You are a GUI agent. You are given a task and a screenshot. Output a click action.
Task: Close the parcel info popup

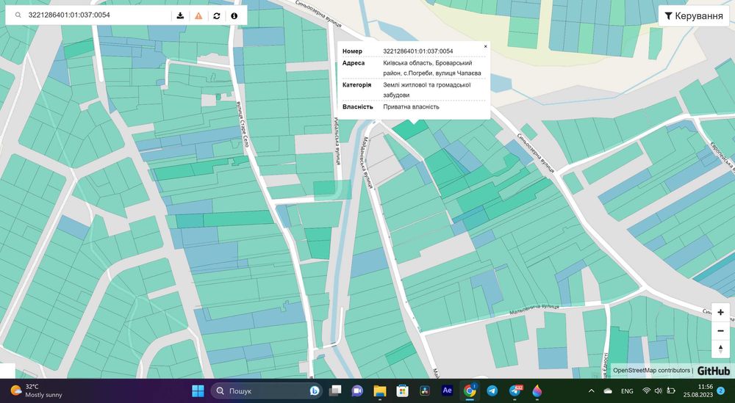485,46
